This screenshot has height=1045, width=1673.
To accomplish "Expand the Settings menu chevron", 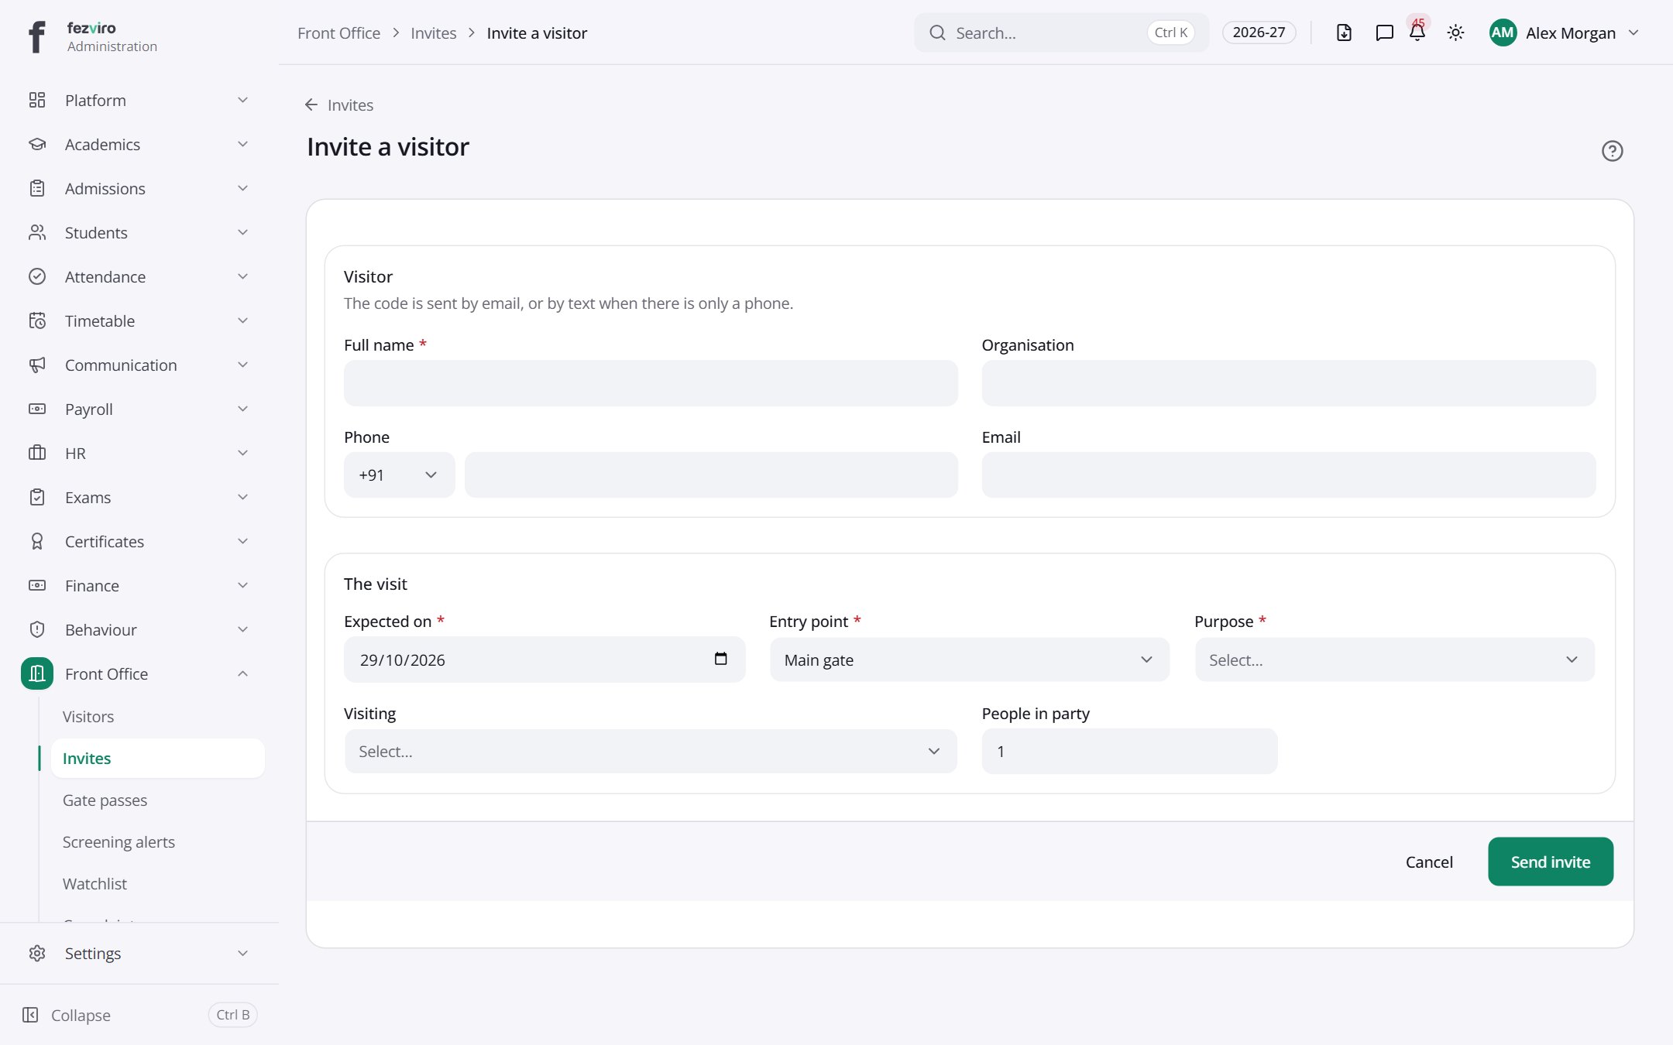I will pos(242,953).
